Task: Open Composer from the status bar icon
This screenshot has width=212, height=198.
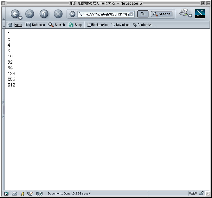Action: pyautogui.click(x=30, y=194)
